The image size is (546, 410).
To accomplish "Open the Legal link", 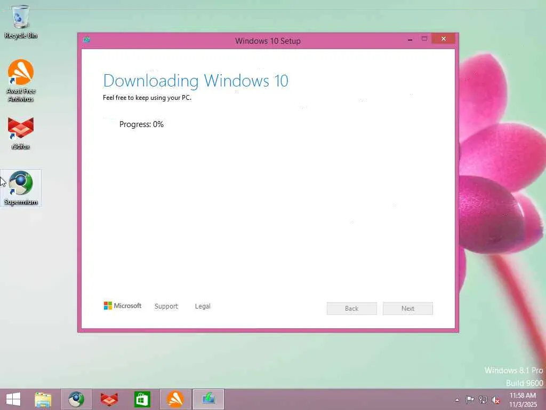I will coord(203,306).
